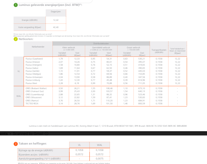Click the 'Tarief databeheer' column header
Image resolution: width=207 pixels, height=164 pixels.
[178, 51]
